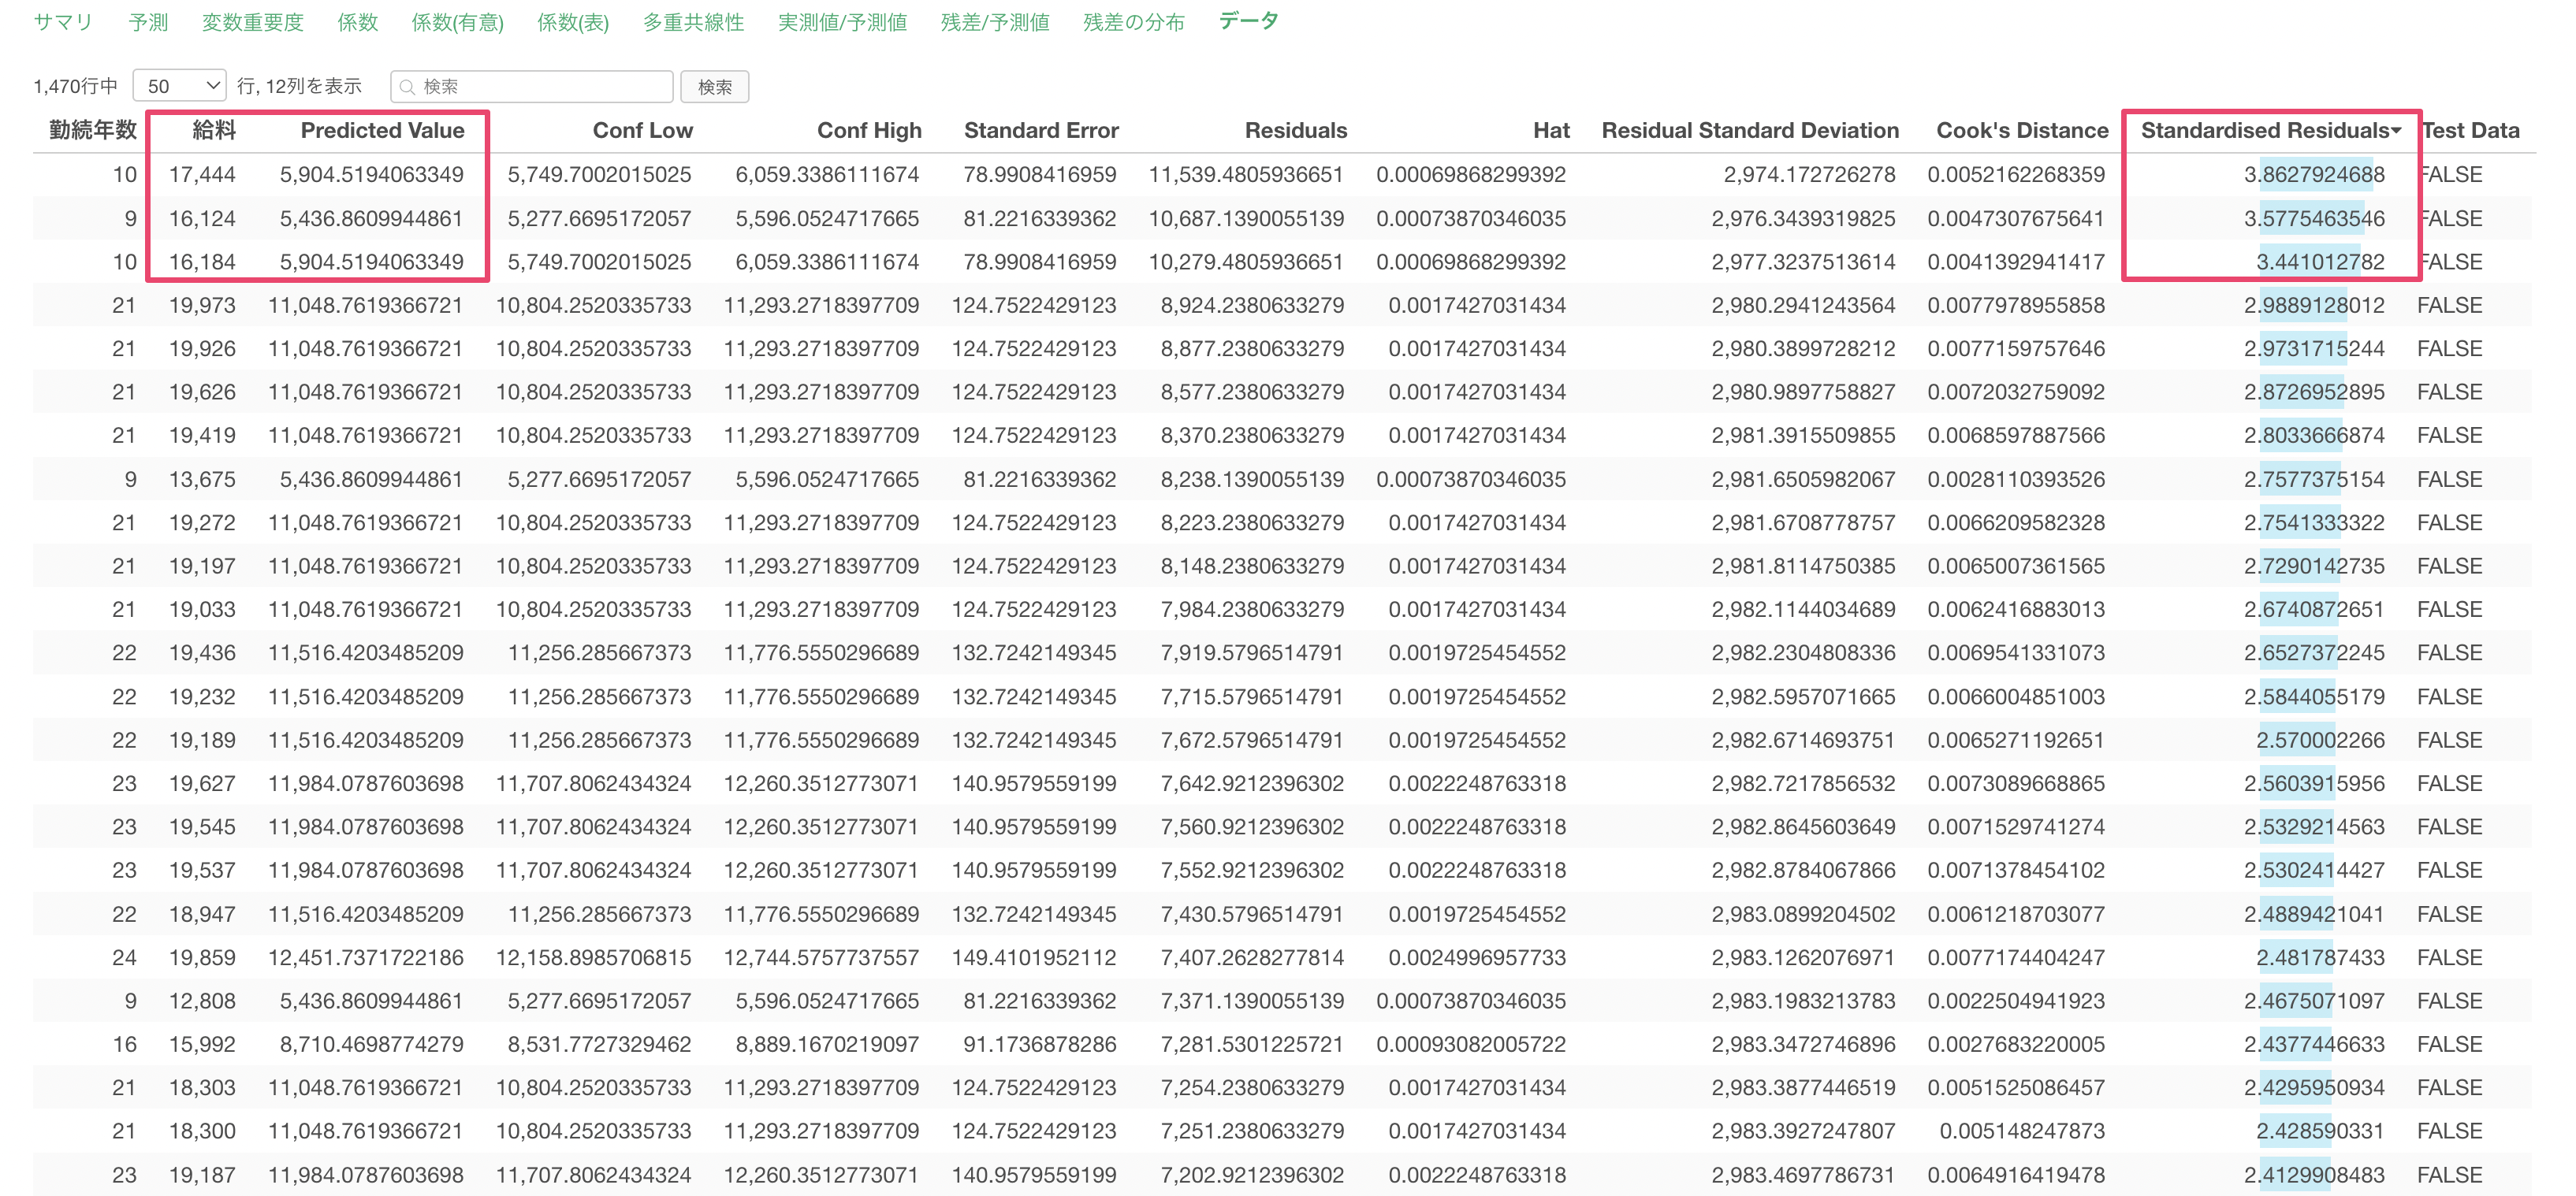Open the 実測値/予測値 tab

842,22
